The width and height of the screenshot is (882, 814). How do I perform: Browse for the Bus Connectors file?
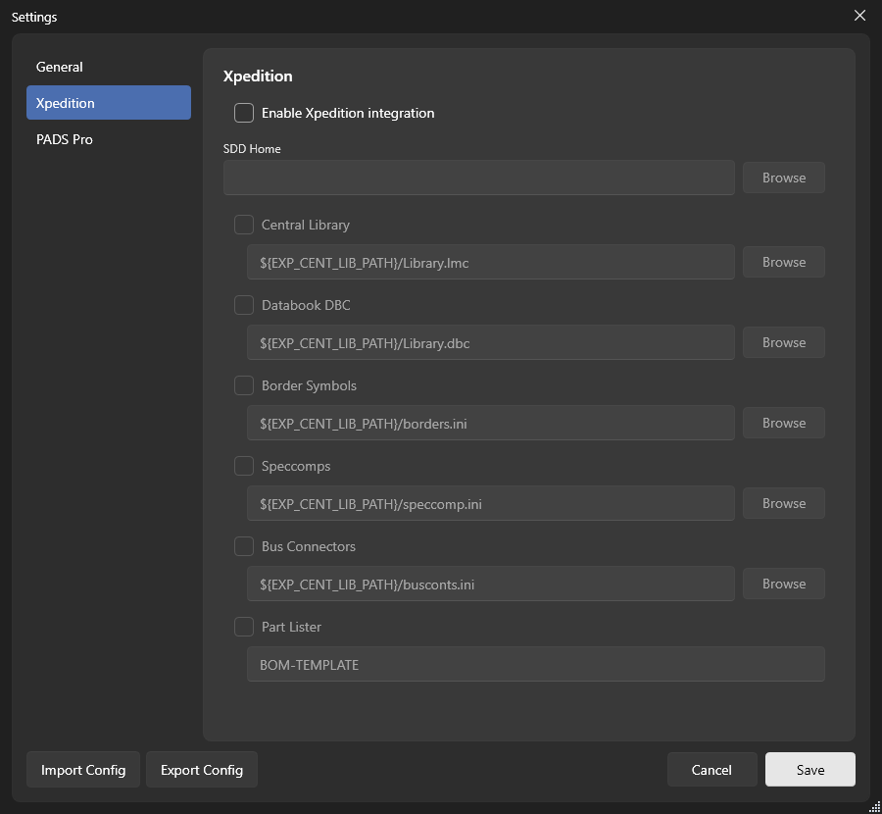point(784,584)
